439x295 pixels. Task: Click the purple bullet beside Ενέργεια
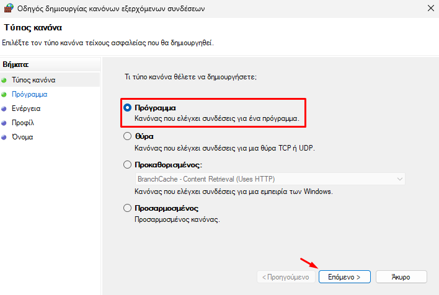pos(4,109)
